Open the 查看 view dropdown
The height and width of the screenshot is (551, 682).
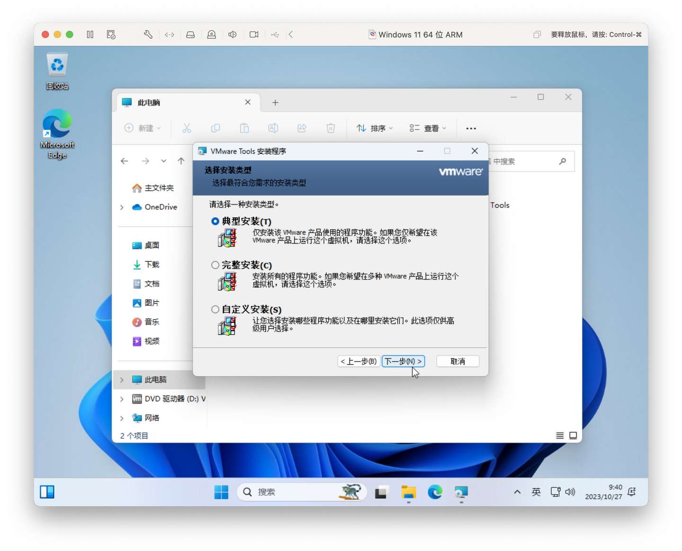pos(428,128)
